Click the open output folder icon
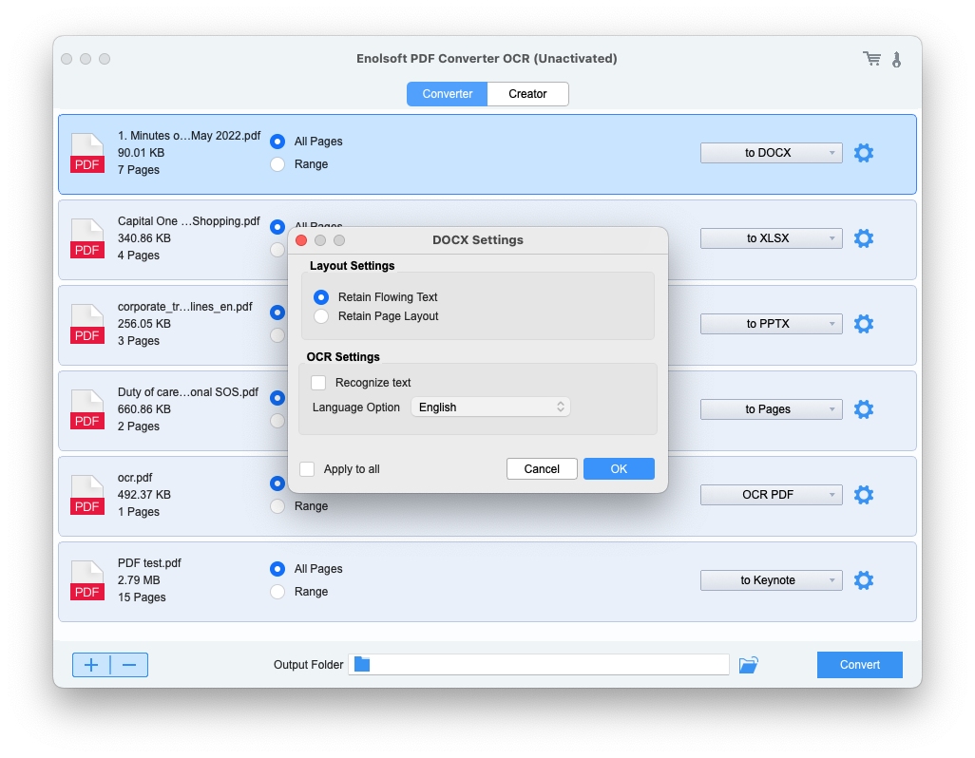This screenshot has height=758, width=975. point(749,665)
